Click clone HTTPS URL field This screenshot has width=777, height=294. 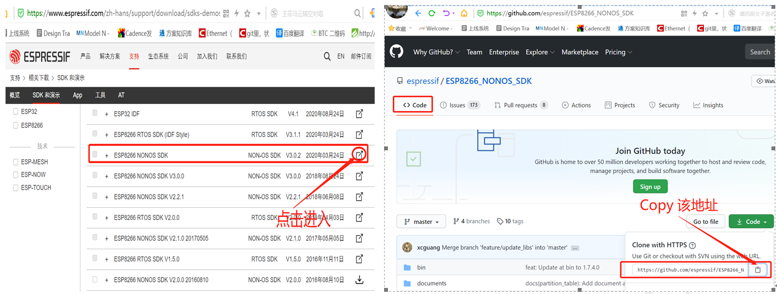[x=690, y=270]
